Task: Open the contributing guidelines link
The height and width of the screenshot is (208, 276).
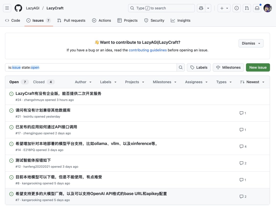Action: [x=148, y=50]
